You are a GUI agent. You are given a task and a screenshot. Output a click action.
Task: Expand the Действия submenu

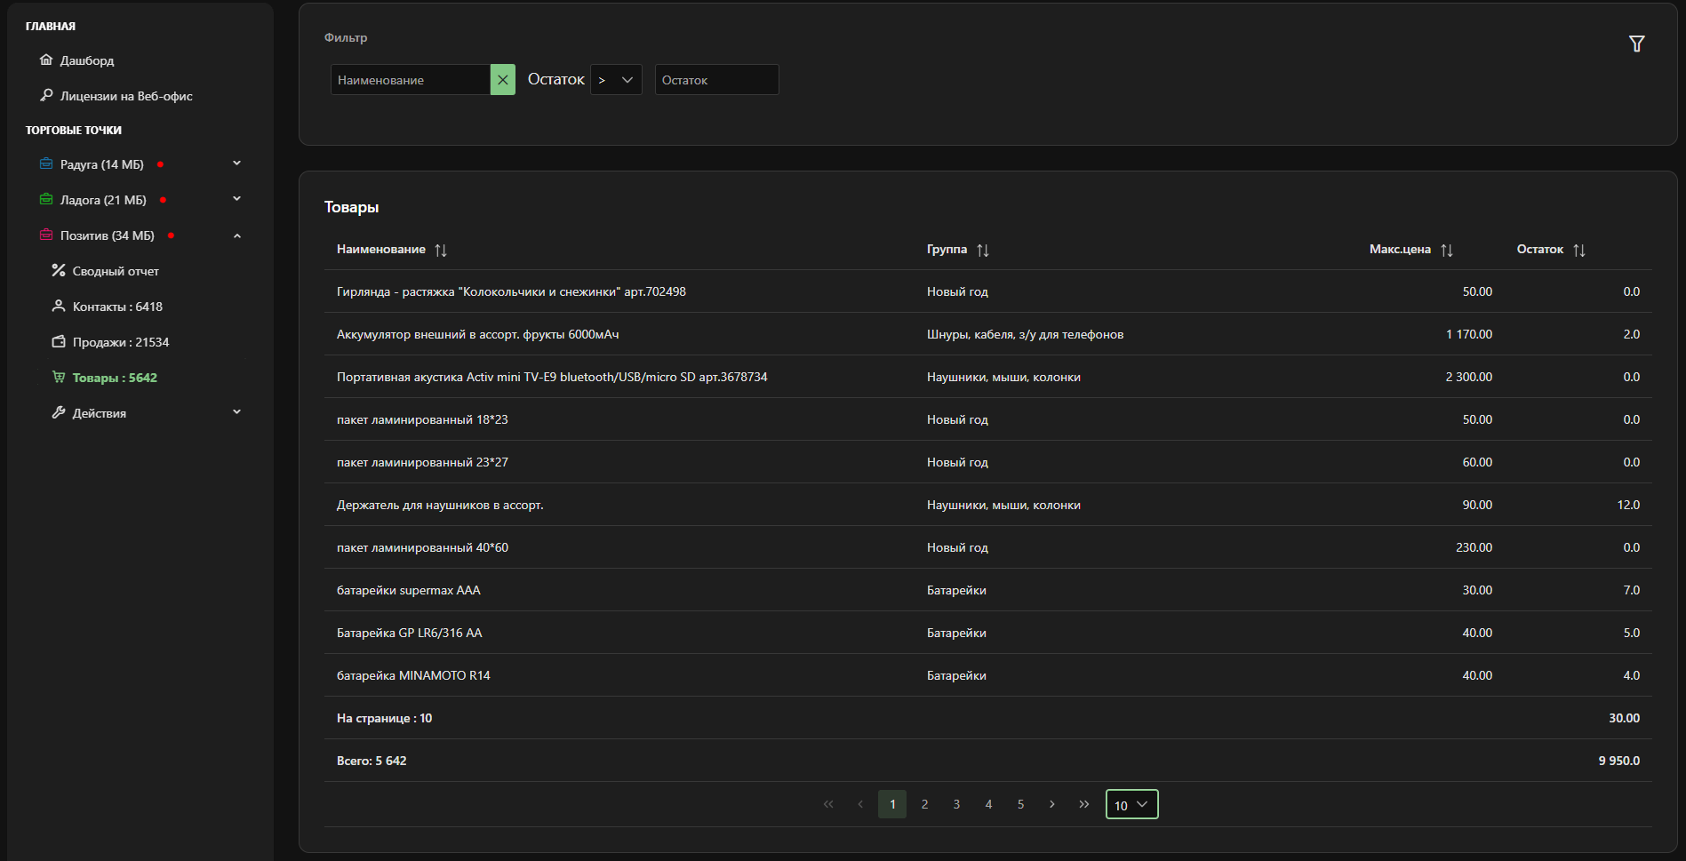point(236,412)
